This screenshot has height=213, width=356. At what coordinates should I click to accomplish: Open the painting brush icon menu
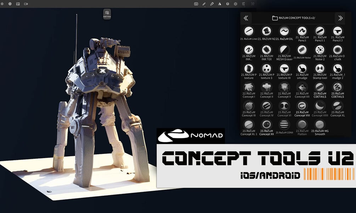212,4
